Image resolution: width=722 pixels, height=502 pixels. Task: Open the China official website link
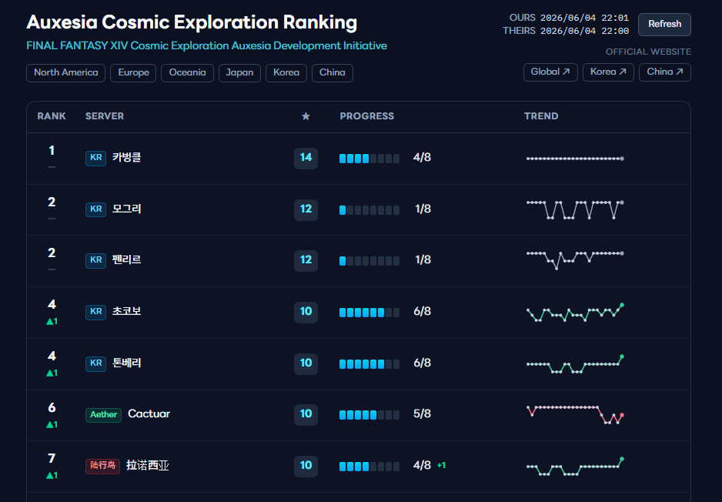(x=665, y=72)
